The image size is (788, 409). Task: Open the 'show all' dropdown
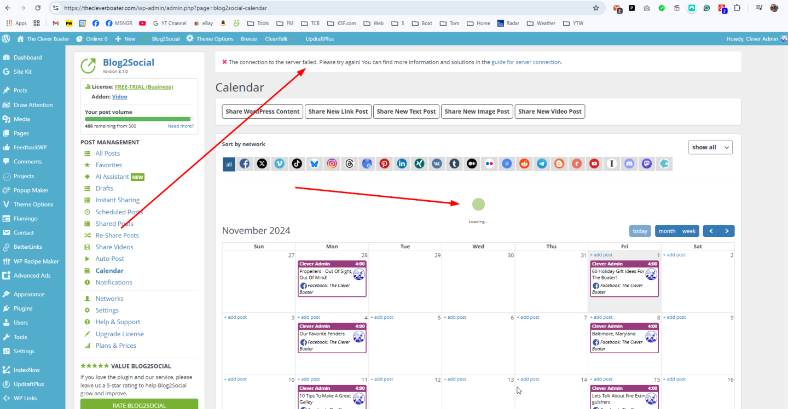710,147
